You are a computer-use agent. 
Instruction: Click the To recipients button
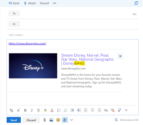click(x=14, y=13)
